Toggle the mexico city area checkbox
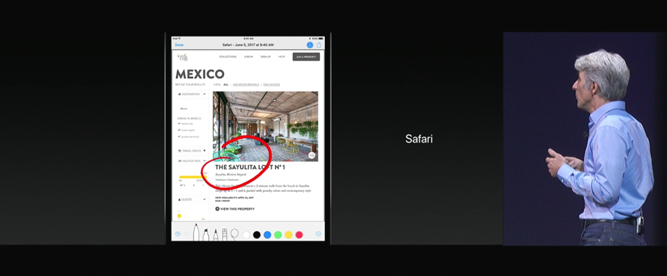Image resolution: width=667 pixels, height=276 pixels. click(x=179, y=123)
